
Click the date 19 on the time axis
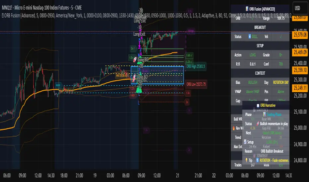pyautogui.click(x=95, y=175)
